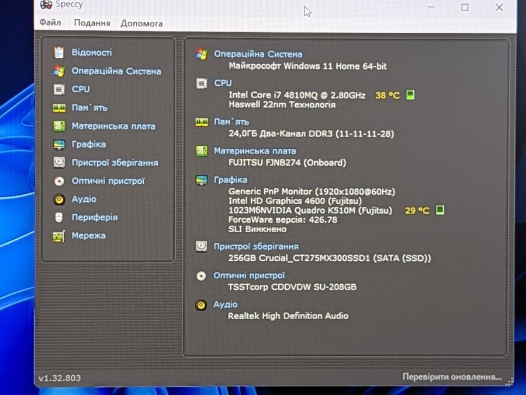The height and width of the screenshot is (395, 526).
Task: Click ForceWare версія: 426.78 line
Action: point(283,220)
